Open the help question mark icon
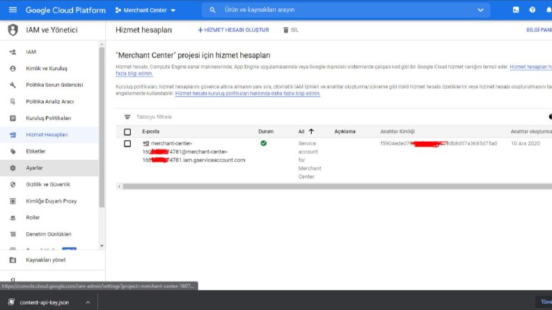This screenshot has height=310, width=552. pos(533,10)
